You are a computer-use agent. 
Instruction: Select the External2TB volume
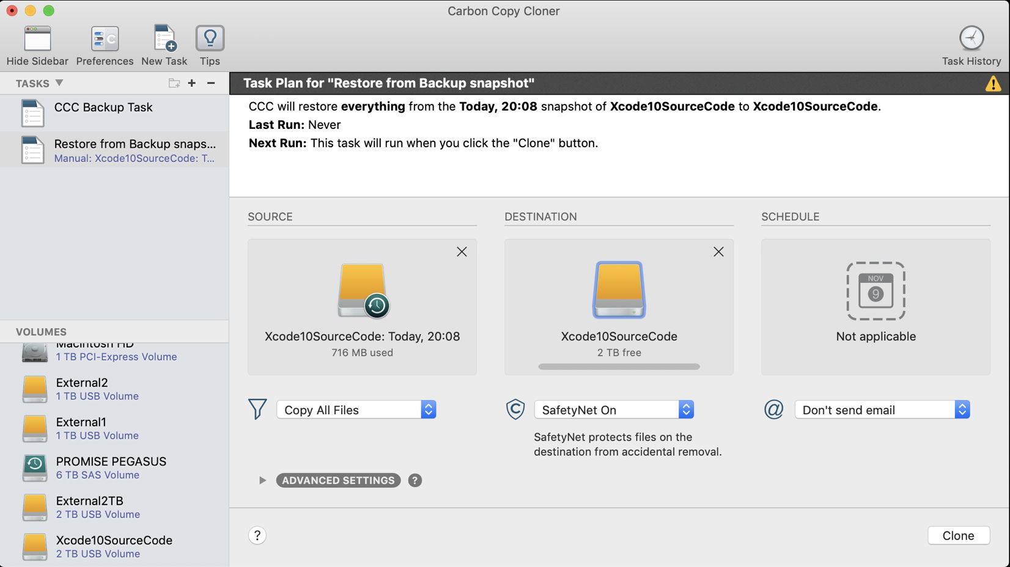114,507
